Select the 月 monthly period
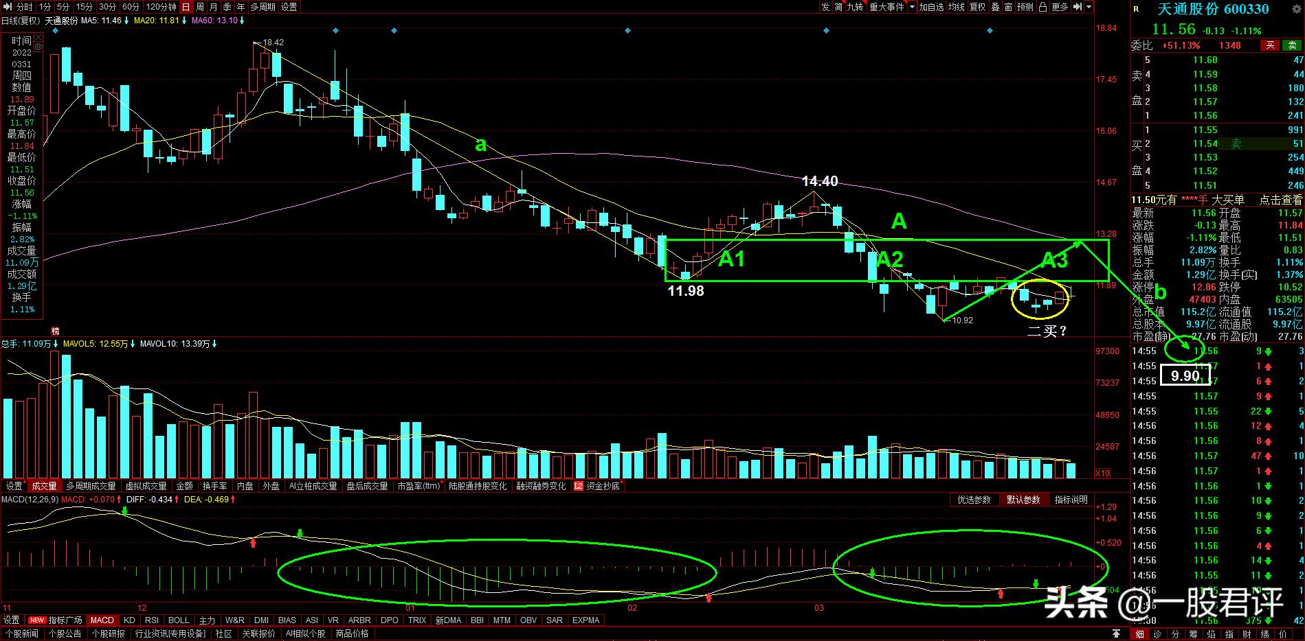The height and width of the screenshot is (641, 1305). [x=214, y=7]
